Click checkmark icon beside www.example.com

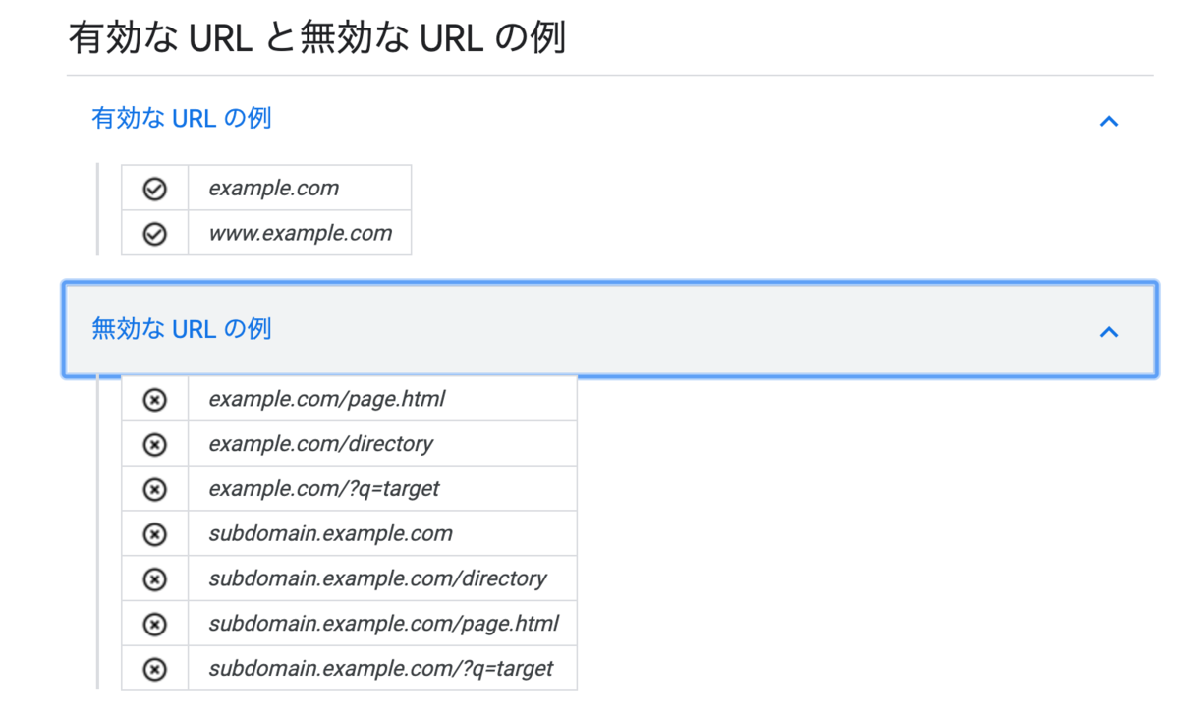154,234
